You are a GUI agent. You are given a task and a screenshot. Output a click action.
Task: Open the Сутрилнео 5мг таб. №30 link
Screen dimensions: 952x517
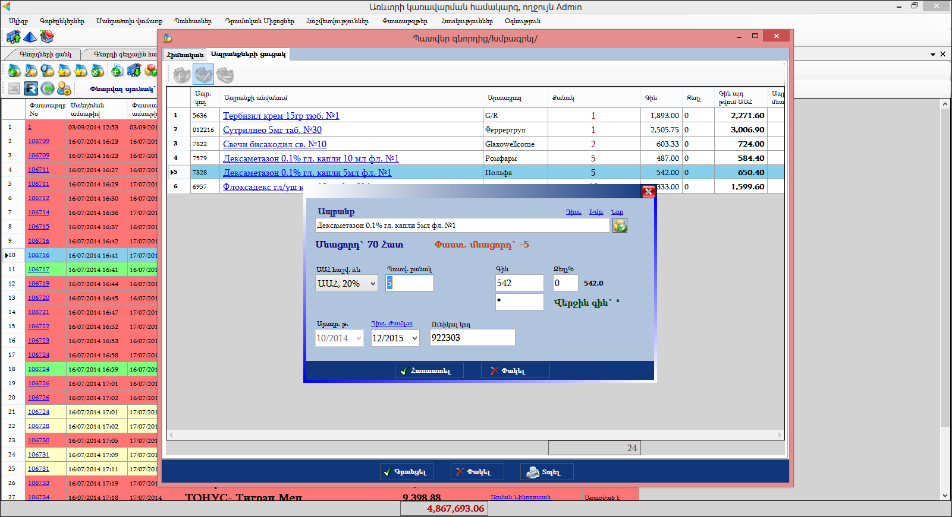(x=272, y=130)
